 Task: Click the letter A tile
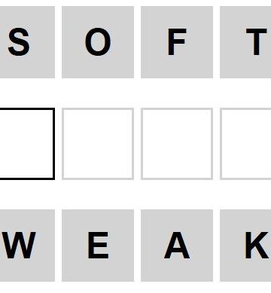click(177, 246)
